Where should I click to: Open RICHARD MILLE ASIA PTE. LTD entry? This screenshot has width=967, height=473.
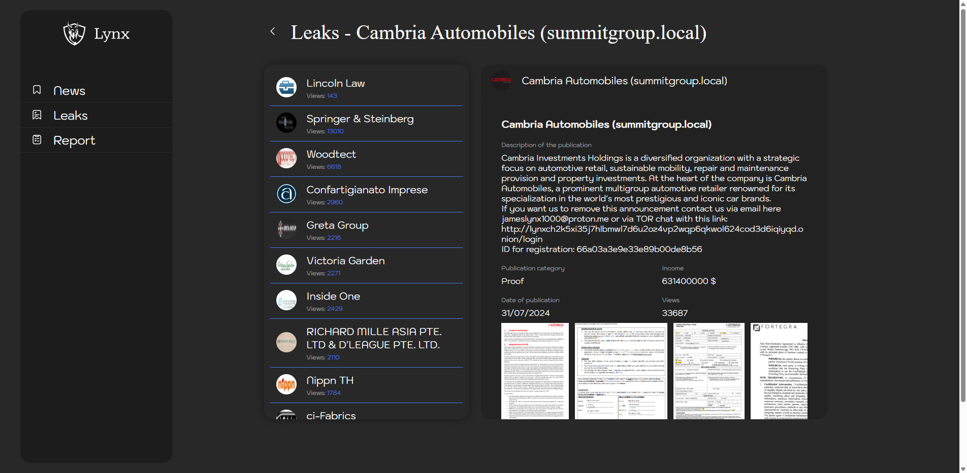(x=374, y=338)
